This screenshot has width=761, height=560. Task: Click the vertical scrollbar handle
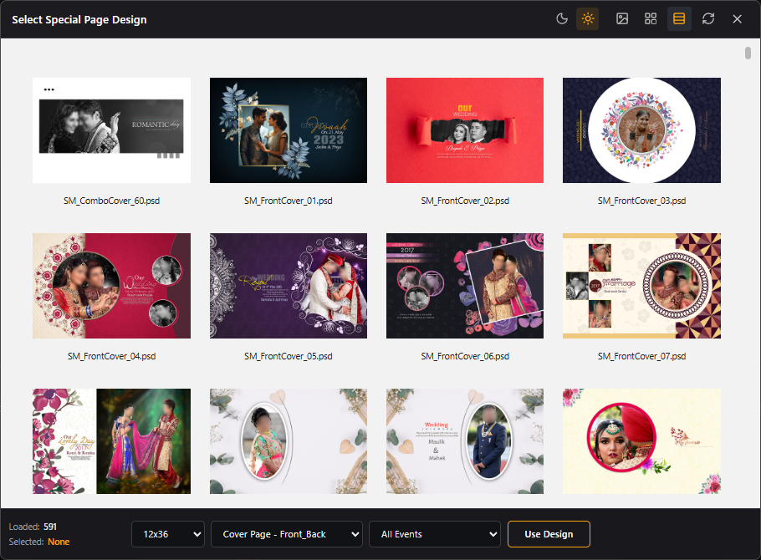(748, 53)
